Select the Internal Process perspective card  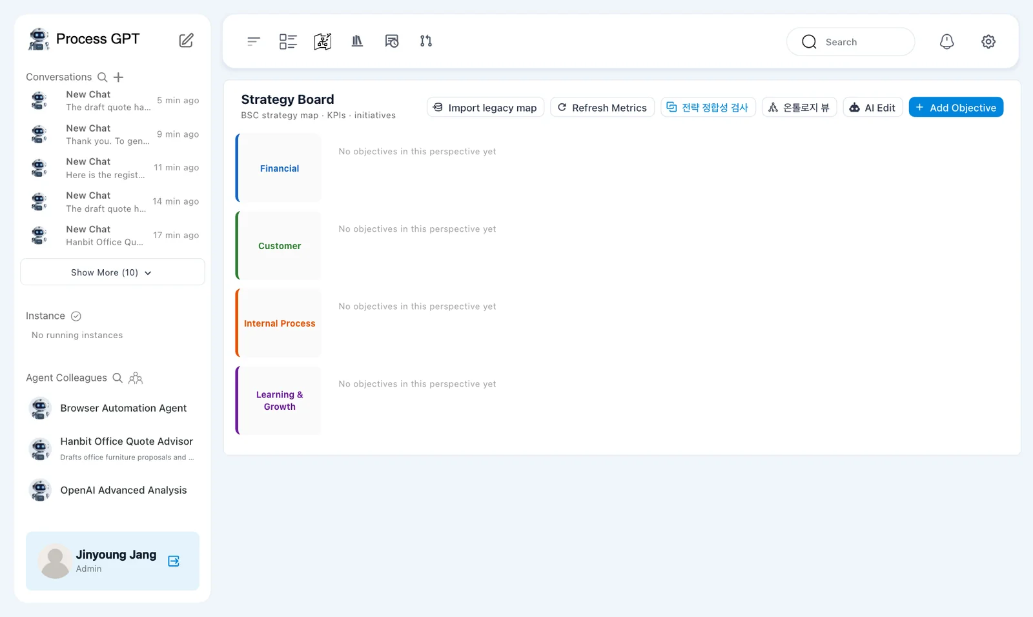click(278, 323)
